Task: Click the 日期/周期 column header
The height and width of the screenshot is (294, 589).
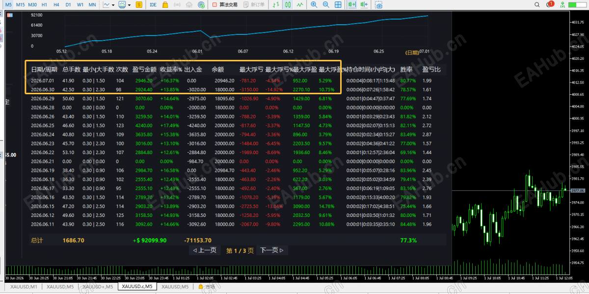Action: click(45, 69)
